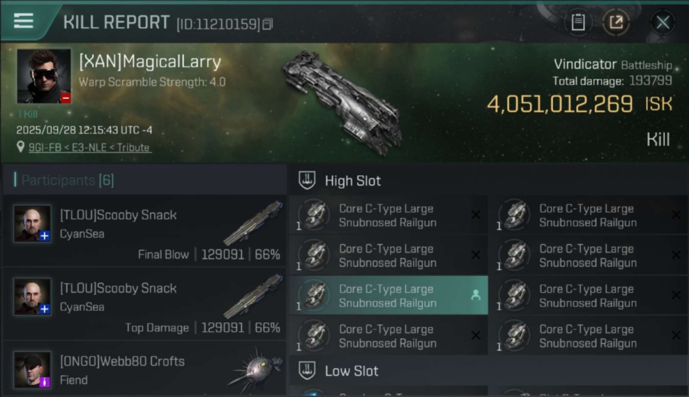Open the clipboard notes icon
Screen dimensions: 689x397
[x=578, y=22]
